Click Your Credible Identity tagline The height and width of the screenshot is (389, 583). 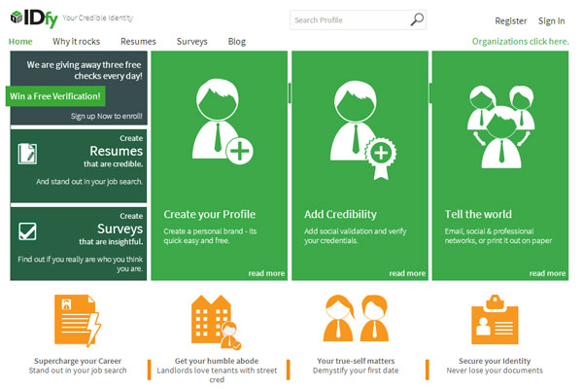97,18
